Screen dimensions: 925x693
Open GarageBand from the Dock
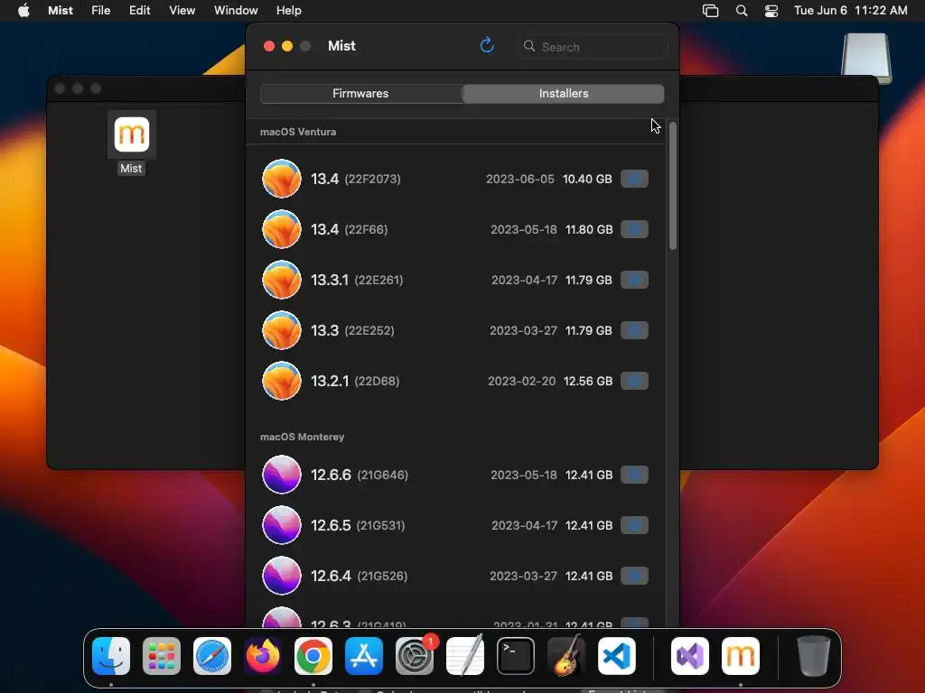click(566, 656)
